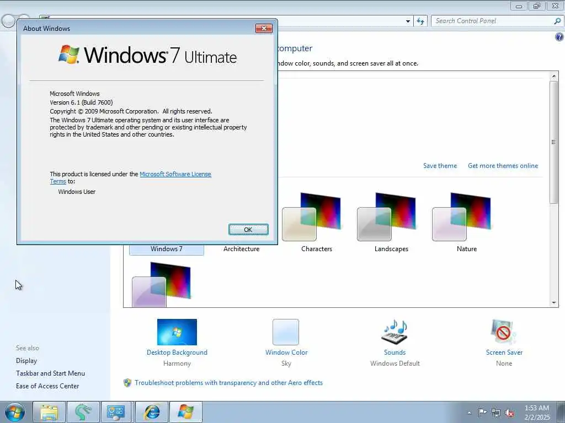Image resolution: width=565 pixels, height=423 pixels.
Task: Open Taskbar and Start Menu link
Action: tap(50, 373)
